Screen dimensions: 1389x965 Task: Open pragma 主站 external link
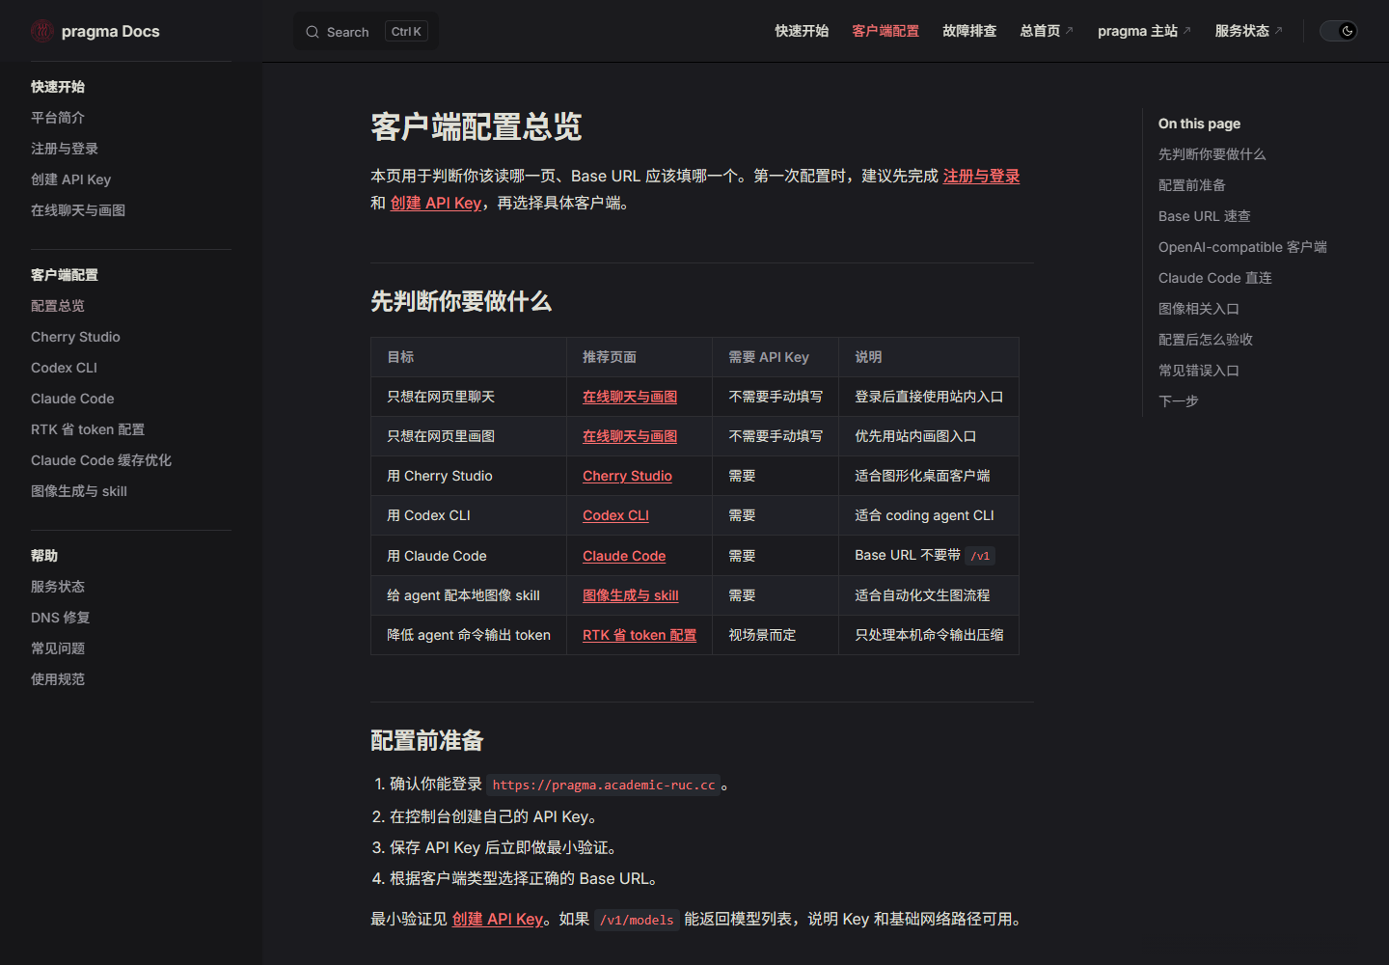[1144, 31]
